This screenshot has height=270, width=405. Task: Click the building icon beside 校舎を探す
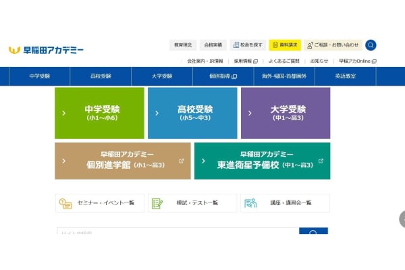236,45
